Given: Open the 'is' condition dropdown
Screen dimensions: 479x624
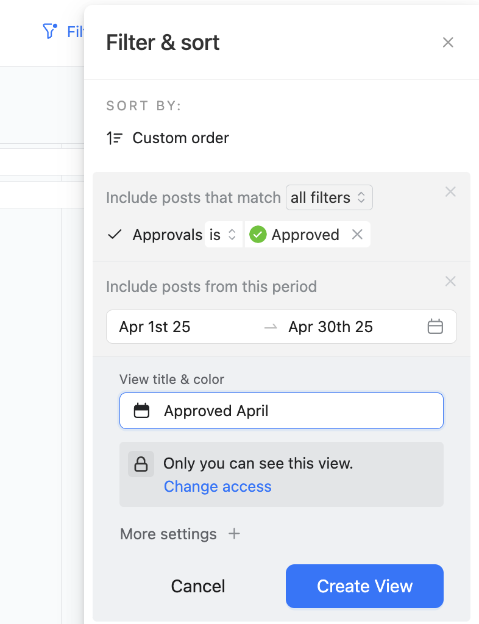Looking at the screenshot, I should point(223,235).
